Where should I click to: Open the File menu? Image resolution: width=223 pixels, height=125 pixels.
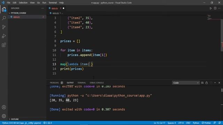point(8,3)
